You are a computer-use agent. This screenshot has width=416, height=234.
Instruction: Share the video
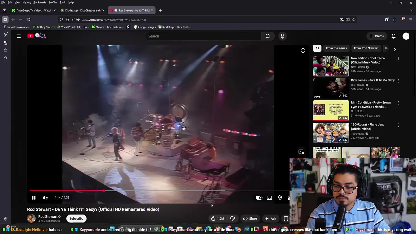[x=250, y=219]
